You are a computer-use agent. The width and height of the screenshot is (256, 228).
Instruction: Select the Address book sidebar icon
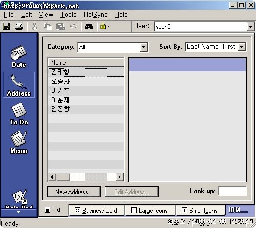point(19,85)
